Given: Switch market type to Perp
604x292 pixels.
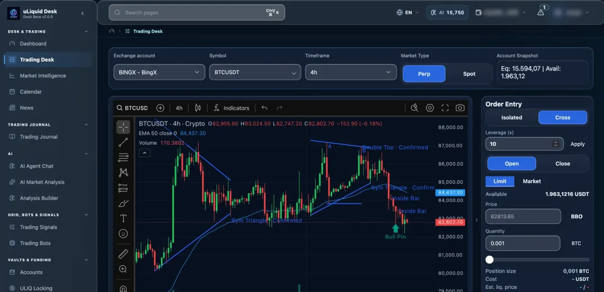Looking at the screenshot, I should click(x=424, y=74).
